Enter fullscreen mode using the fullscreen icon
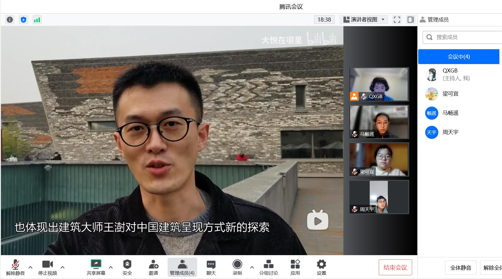 coord(397,20)
